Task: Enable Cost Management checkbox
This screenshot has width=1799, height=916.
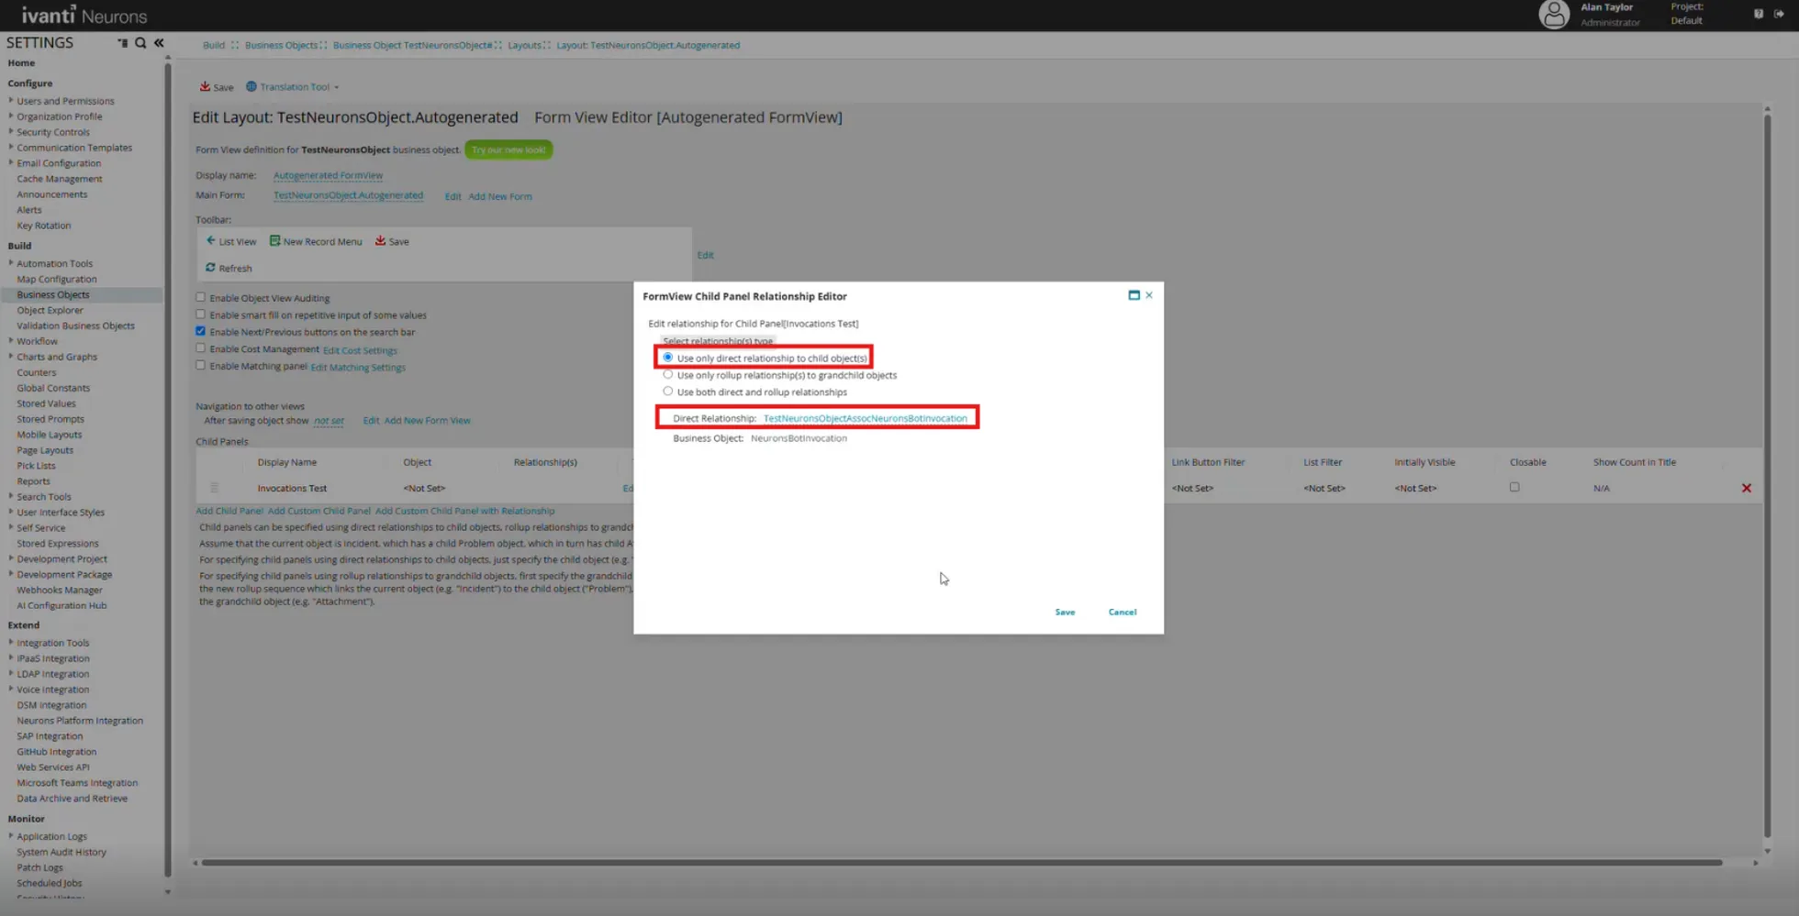Action: pos(200,348)
